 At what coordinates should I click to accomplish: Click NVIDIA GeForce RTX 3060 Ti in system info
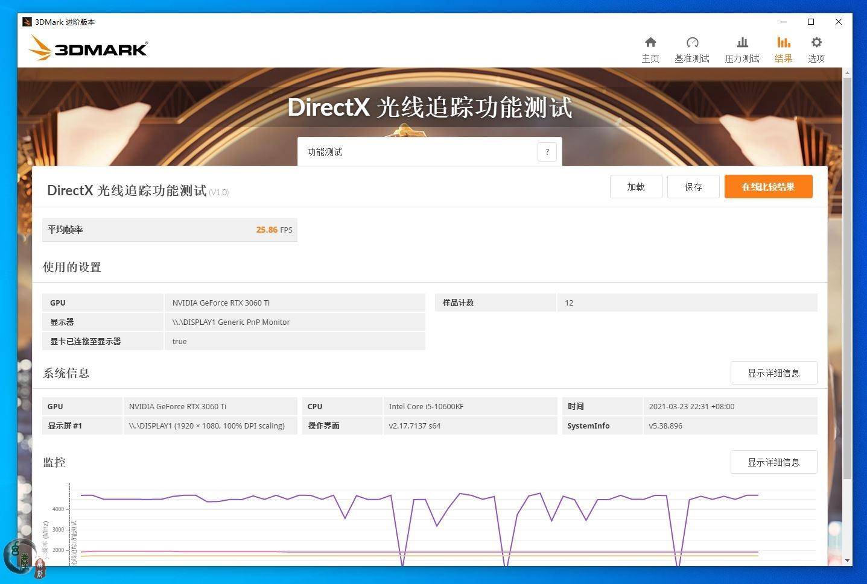177,406
